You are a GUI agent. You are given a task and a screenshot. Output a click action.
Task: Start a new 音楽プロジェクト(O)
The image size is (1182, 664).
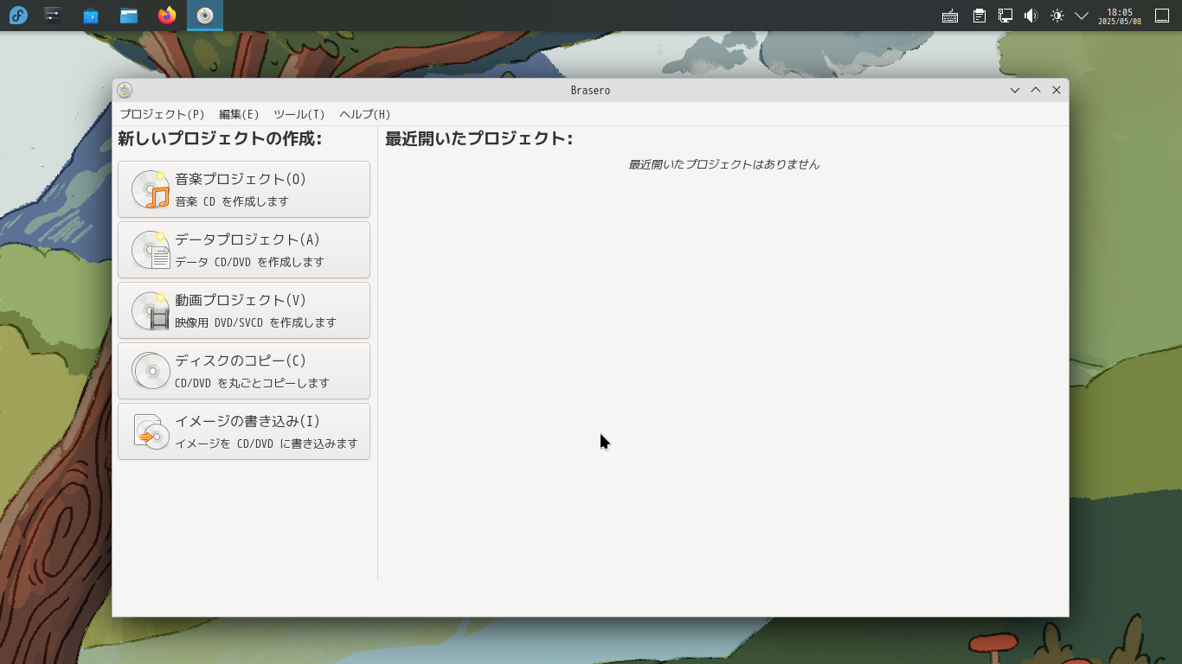coord(244,189)
